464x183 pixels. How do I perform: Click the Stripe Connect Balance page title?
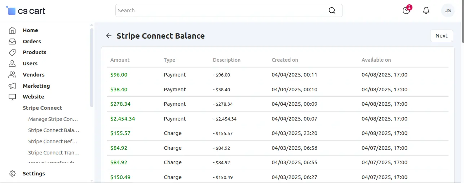161,36
